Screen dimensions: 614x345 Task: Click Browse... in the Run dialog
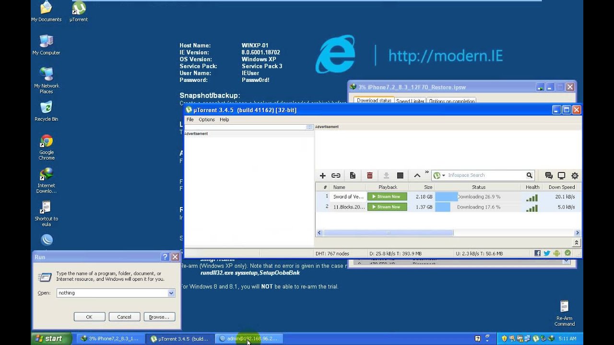[159, 317]
